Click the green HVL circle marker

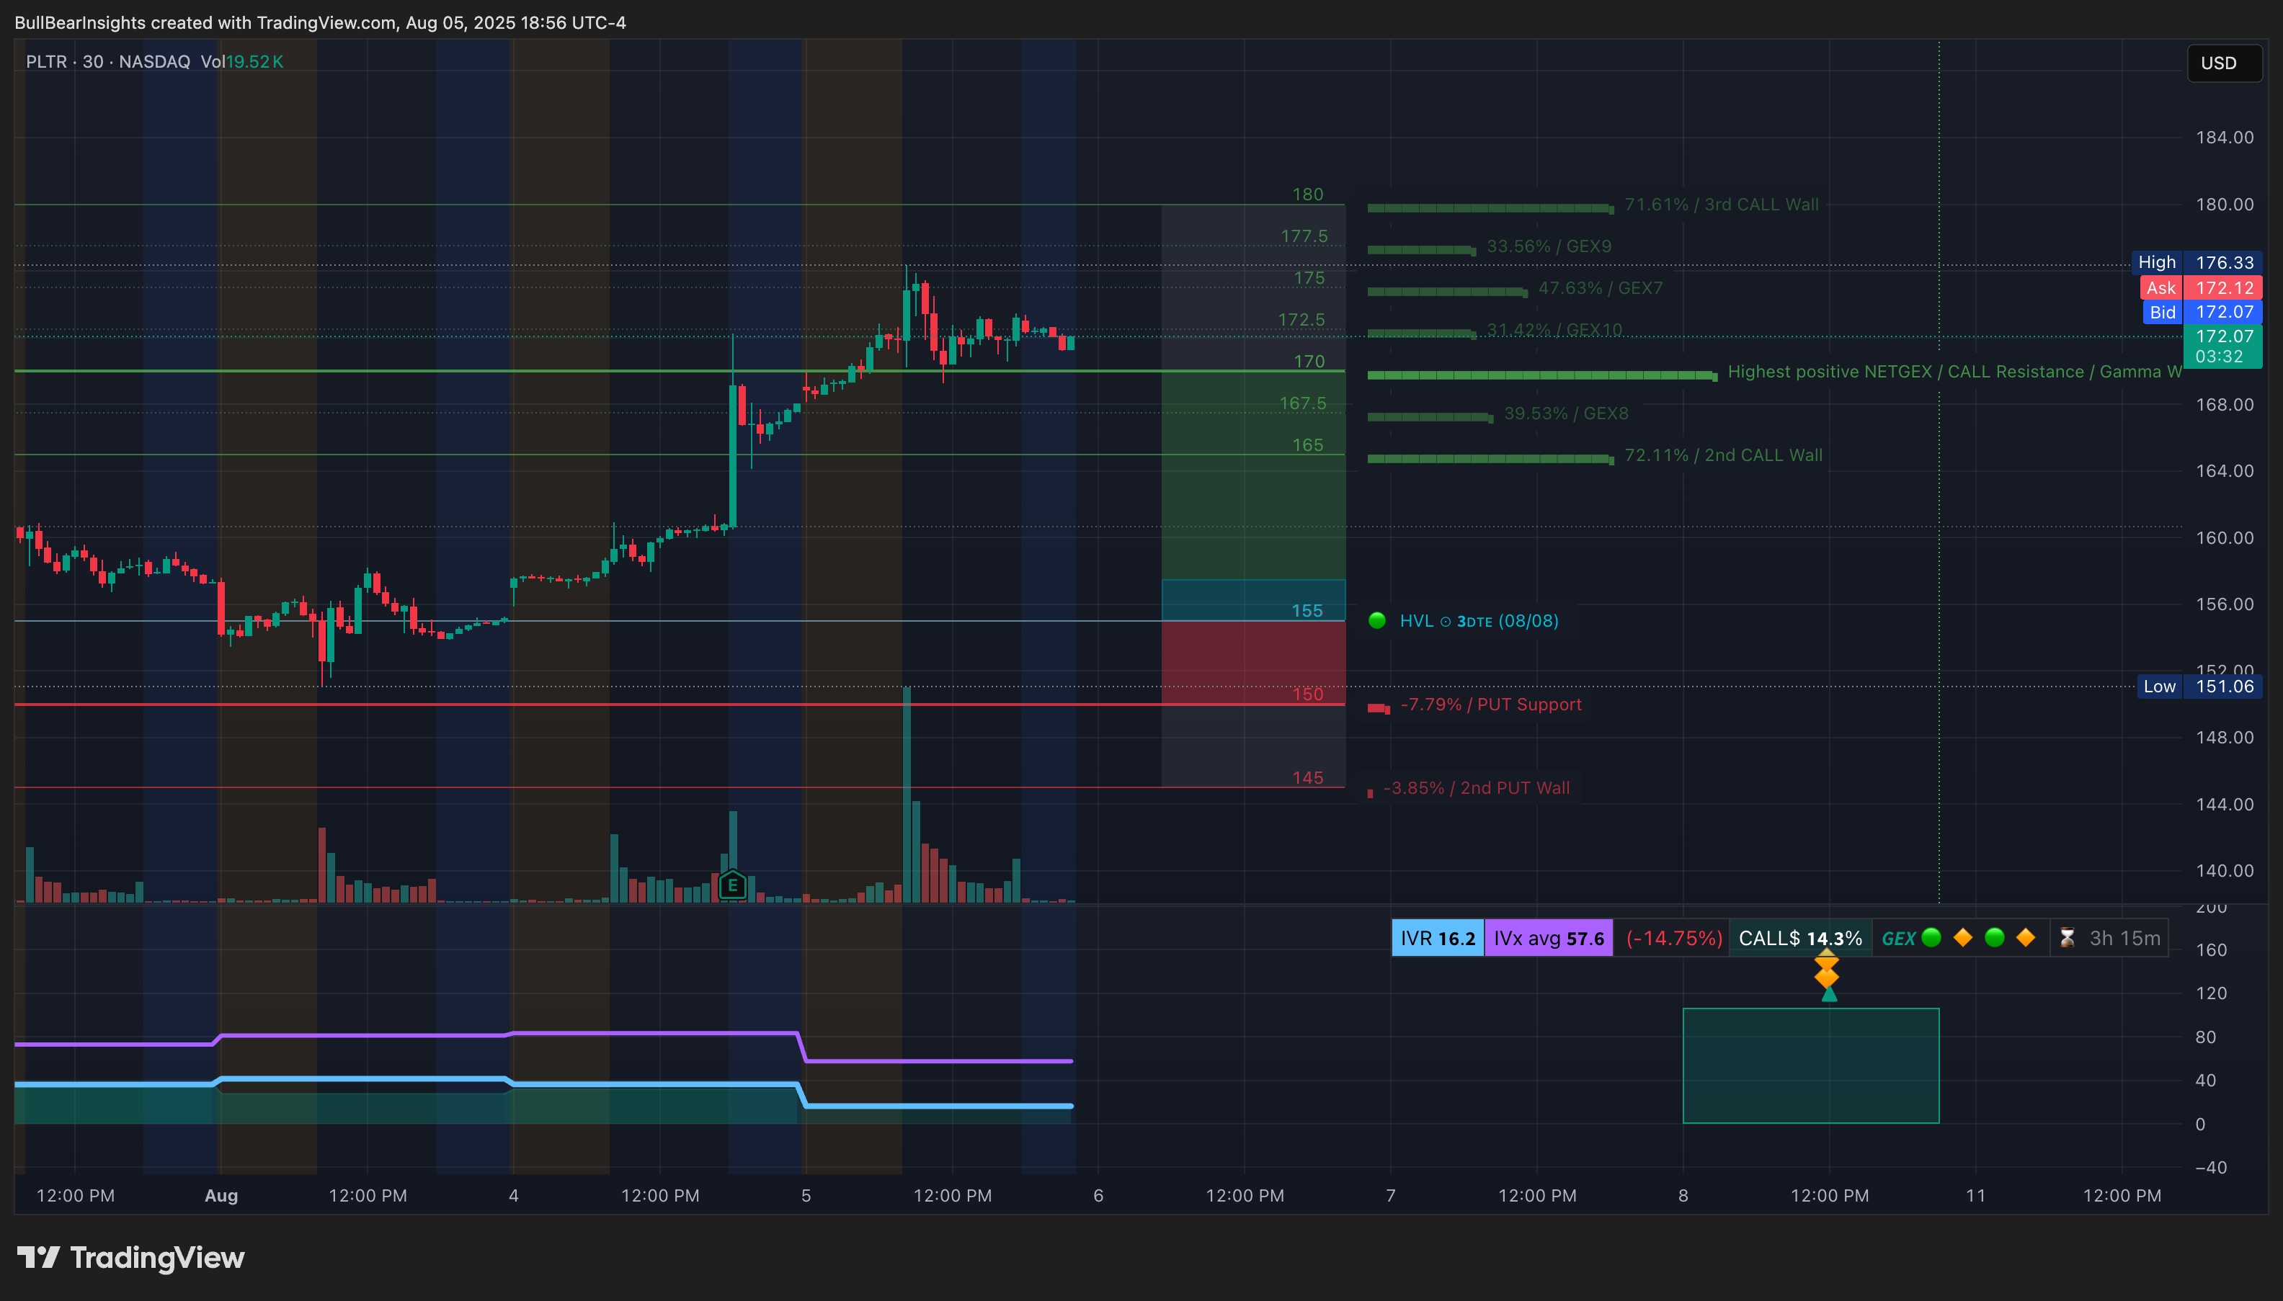click(1376, 620)
